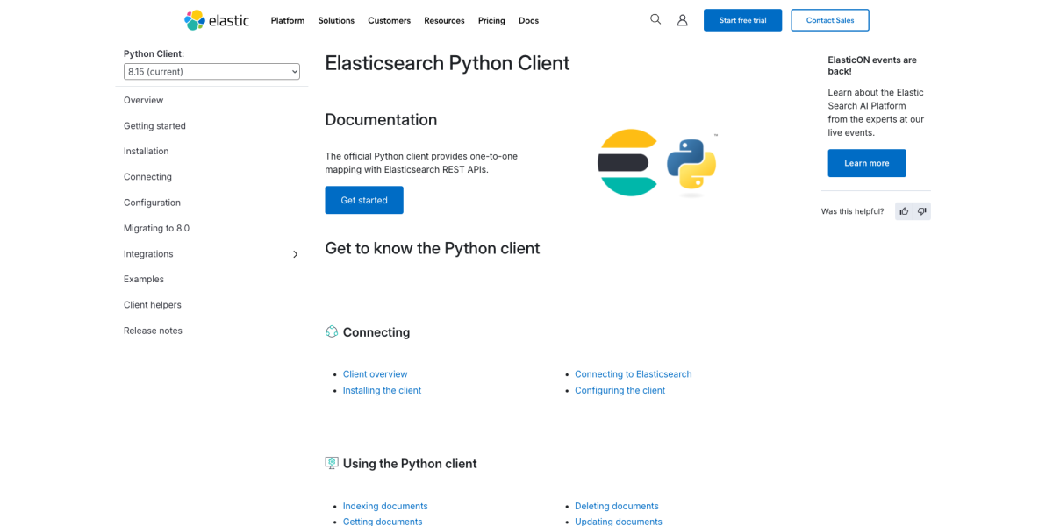Select 'Release notes' in the sidebar
This screenshot has width=1053, height=526.
point(154,330)
